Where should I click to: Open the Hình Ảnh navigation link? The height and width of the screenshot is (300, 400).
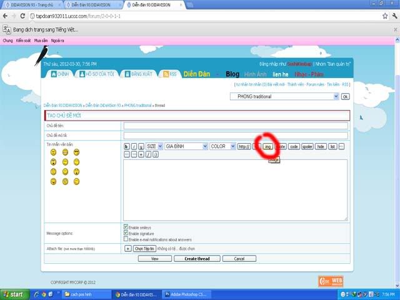(x=256, y=74)
